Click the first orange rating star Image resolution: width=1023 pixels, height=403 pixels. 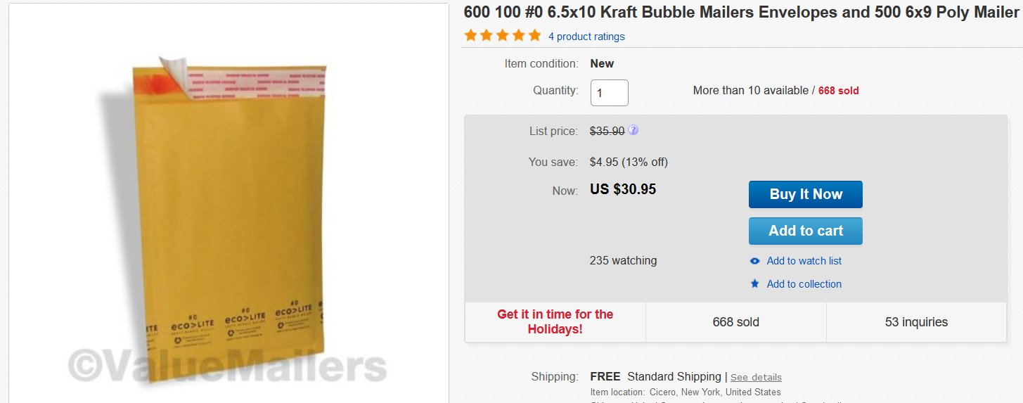[x=471, y=36]
